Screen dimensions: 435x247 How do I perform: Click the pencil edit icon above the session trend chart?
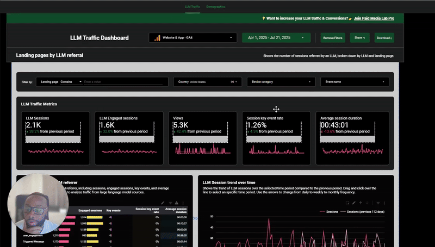354,203
